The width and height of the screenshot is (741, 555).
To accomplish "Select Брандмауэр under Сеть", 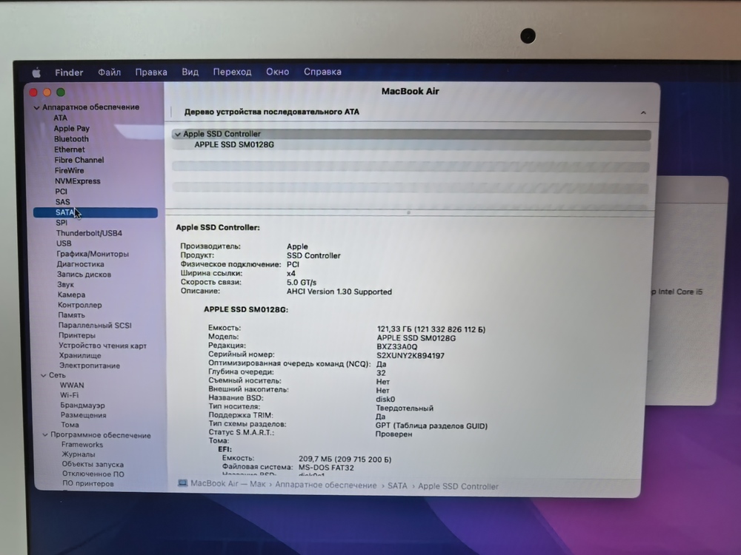I will [83, 405].
